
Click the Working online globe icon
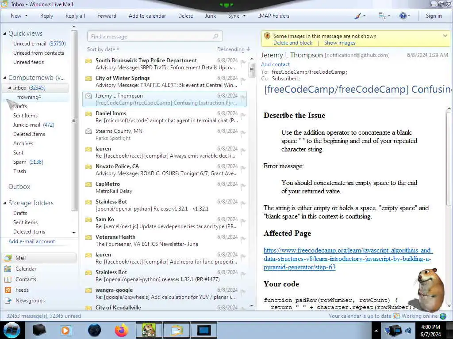pyautogui.click(x=443, y=316)
